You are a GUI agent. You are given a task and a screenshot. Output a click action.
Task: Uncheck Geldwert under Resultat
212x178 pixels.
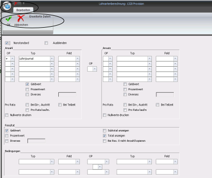pos(7,131)
